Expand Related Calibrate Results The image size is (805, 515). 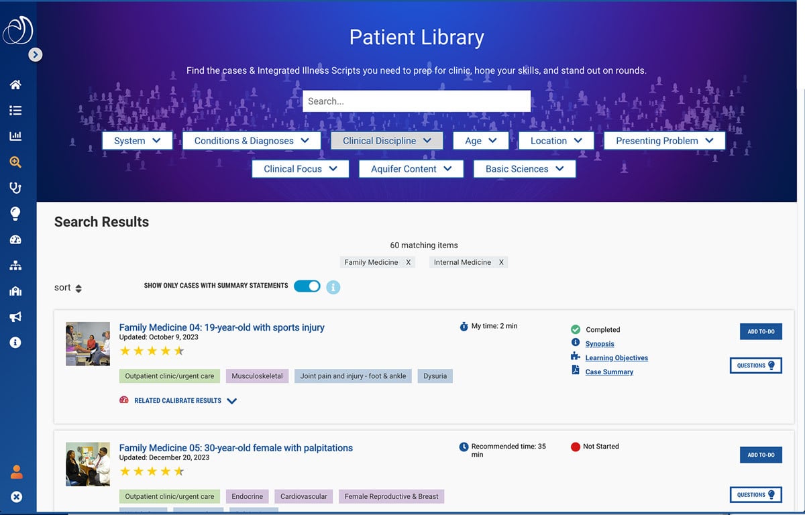click(x=178, y=400)
